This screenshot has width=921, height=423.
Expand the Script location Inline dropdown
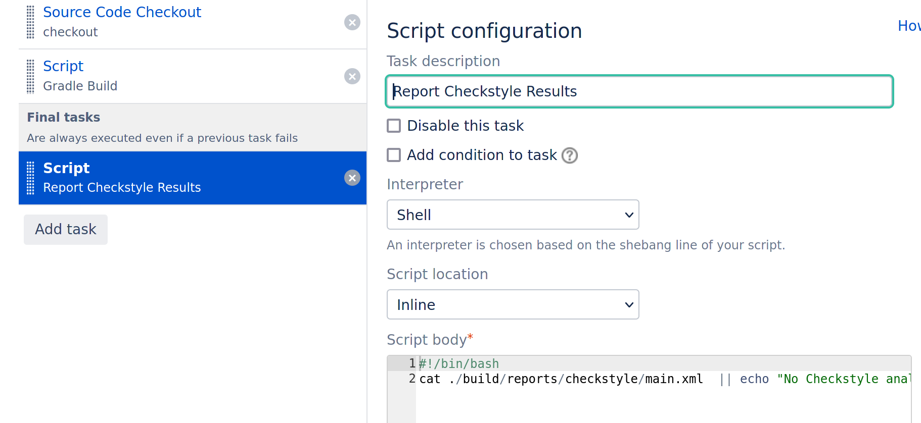(x=513, y=304)
